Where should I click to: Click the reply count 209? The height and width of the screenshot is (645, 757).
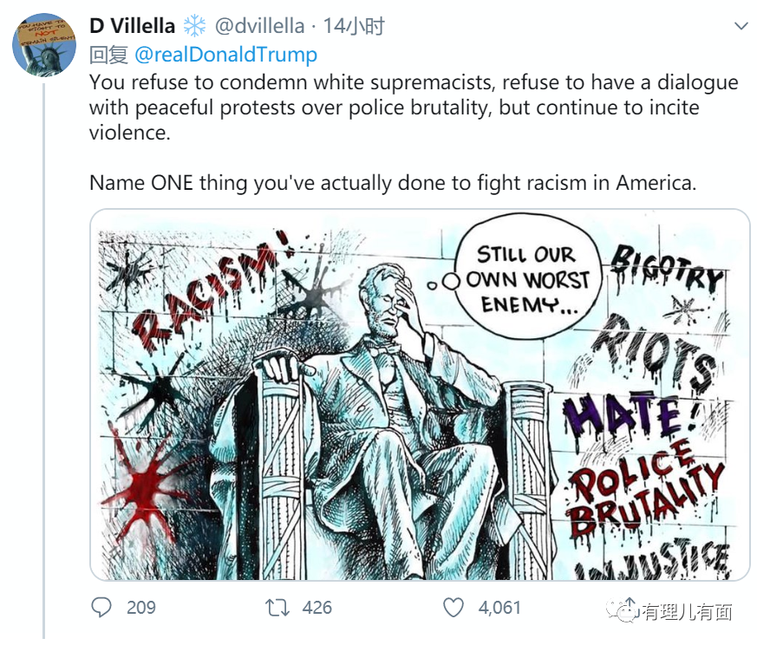click(141, 608)
